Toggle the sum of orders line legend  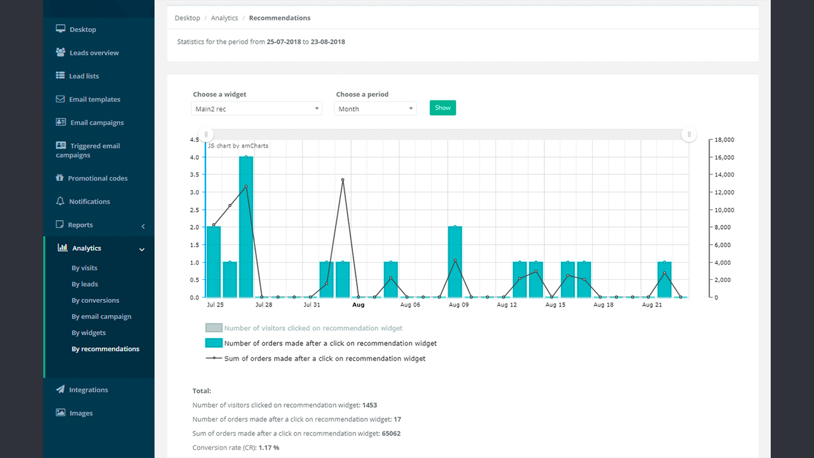coord(214,358)
